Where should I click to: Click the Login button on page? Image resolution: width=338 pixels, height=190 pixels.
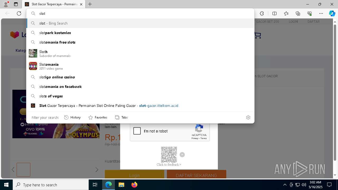[x=134, y=174]
